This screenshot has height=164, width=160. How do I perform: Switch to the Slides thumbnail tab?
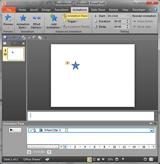click(5, 43)
